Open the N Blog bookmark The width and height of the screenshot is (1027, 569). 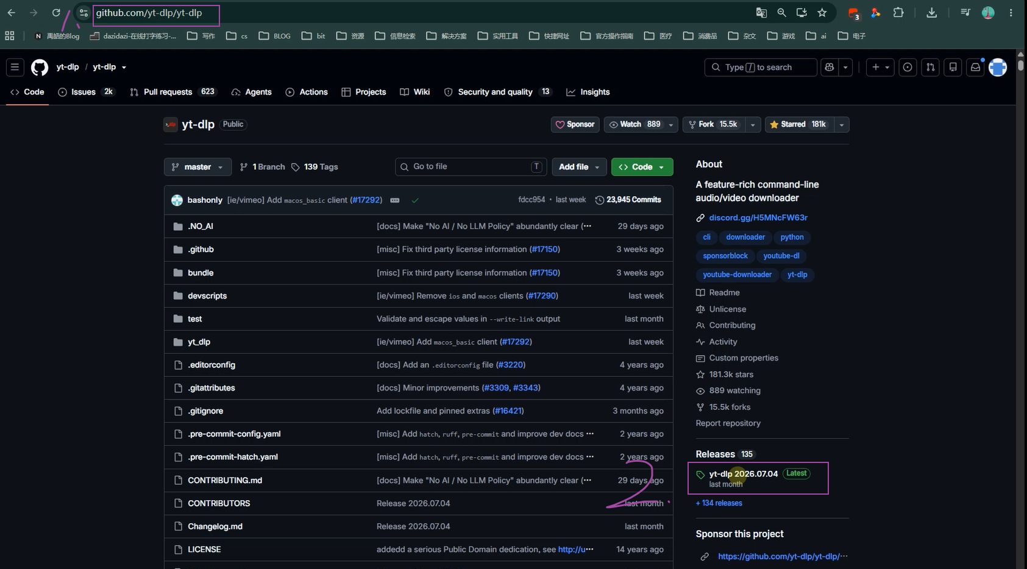point(57,36)
